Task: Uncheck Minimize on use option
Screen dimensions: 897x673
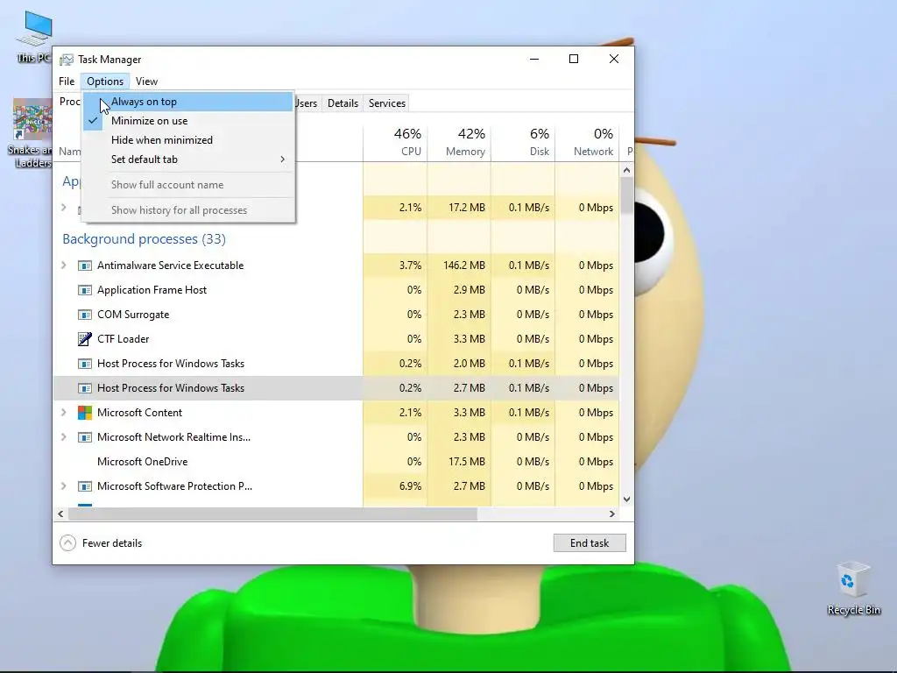Action: tap(189, 121)
